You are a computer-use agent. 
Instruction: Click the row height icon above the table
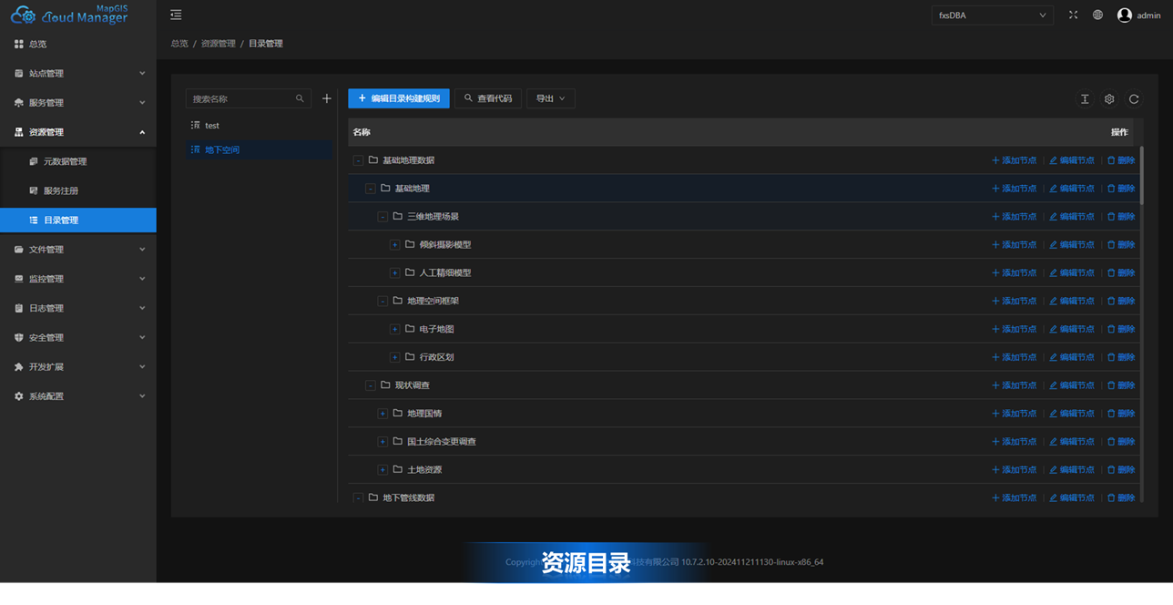tap(1085, 98)
